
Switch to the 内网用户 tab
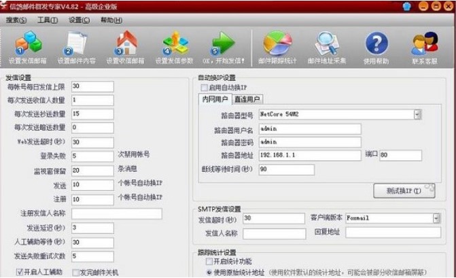click(x=215, y=99)
